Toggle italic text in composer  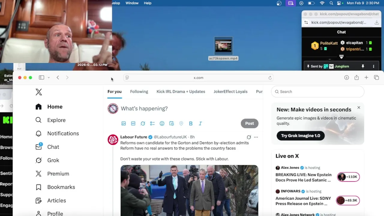pyautogui.click(x=200, y=123)
